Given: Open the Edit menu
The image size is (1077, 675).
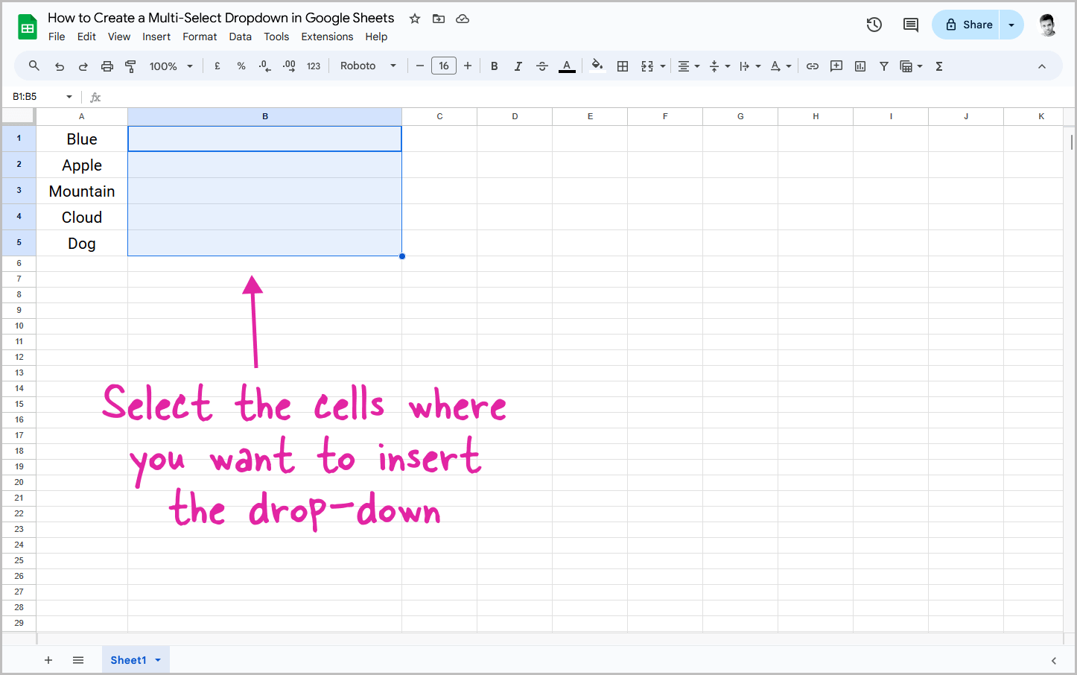Looking at the screenshot, I should tap(86, 37).
